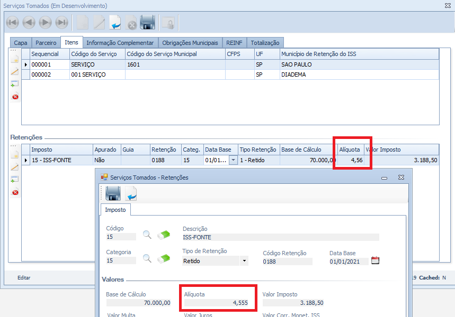This screenshot has width=455, height=317.
Task: Click the undo arrow icon in main toolbar
Action: (x=115, y=22)
